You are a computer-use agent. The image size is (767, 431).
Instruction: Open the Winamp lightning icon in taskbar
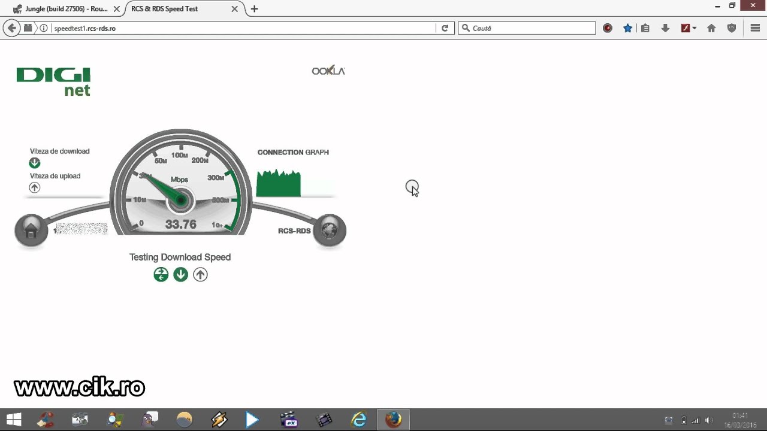click(219, 420)
